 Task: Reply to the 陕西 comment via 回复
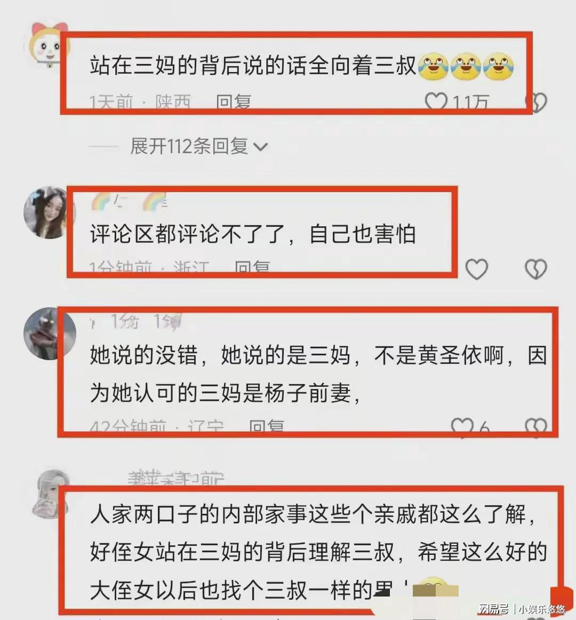point(233,102)
